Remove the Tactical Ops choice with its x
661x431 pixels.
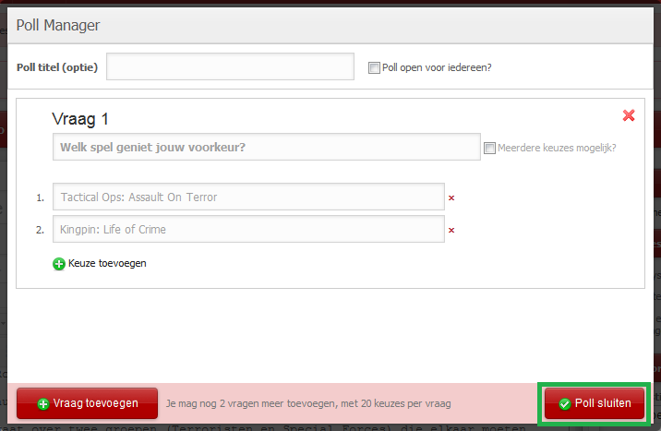451,198
